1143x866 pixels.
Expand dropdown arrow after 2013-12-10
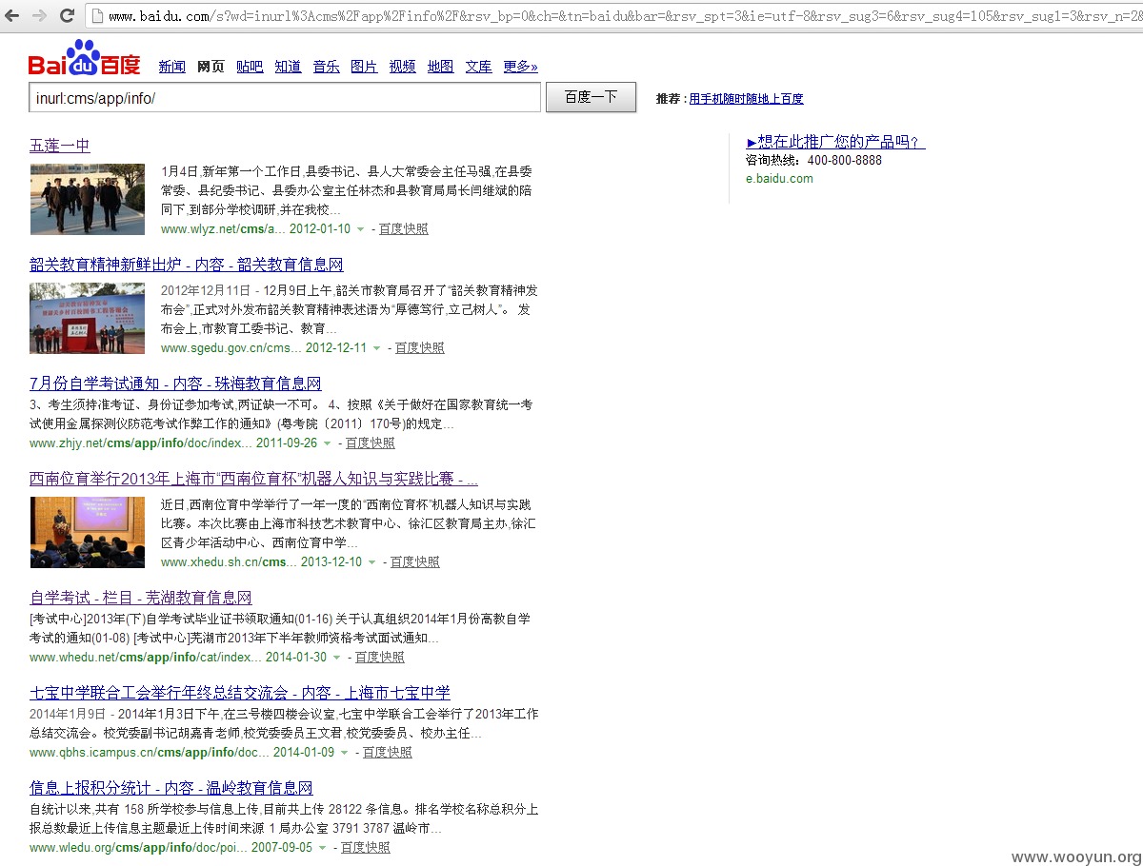click(x=371, y=562)
